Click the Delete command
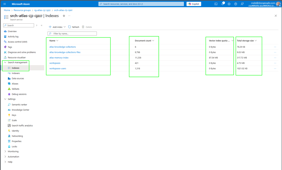This screenshot has width=282, height=170. pos(87,27)
